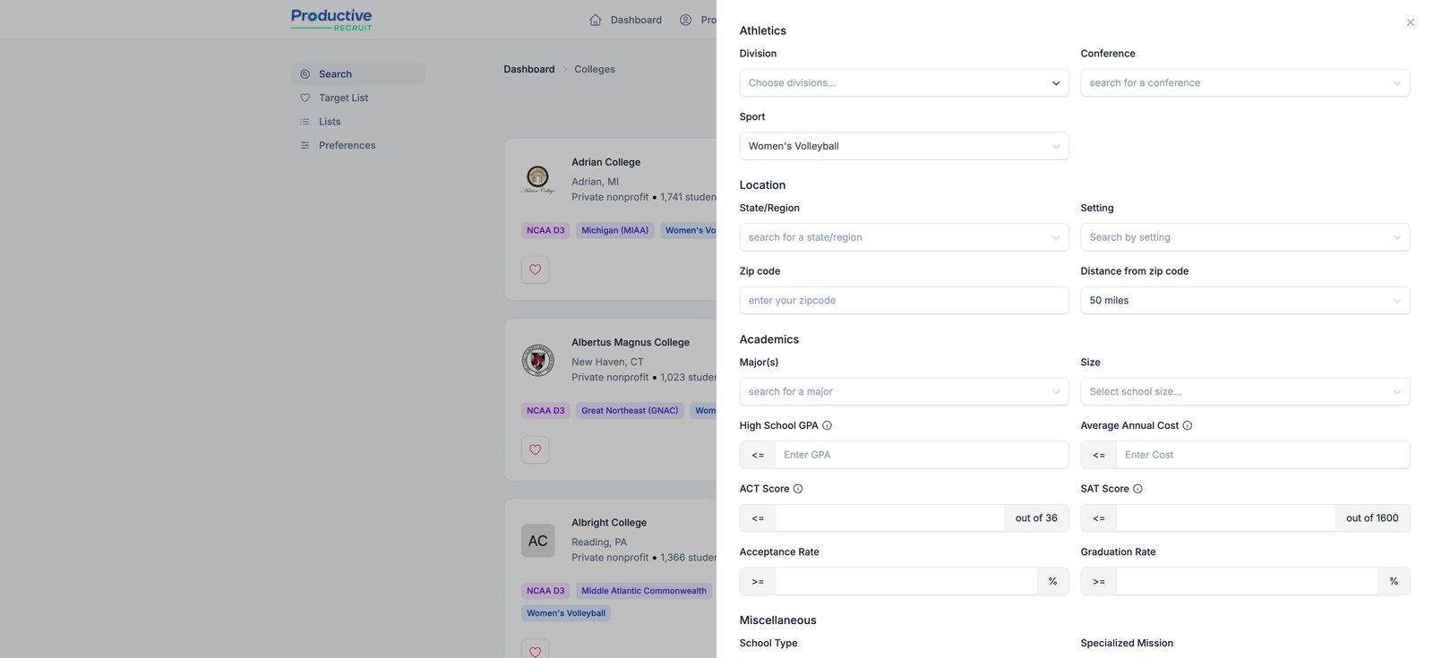Favorite Albertus Magnus College with the heart icon

point(536,449)
